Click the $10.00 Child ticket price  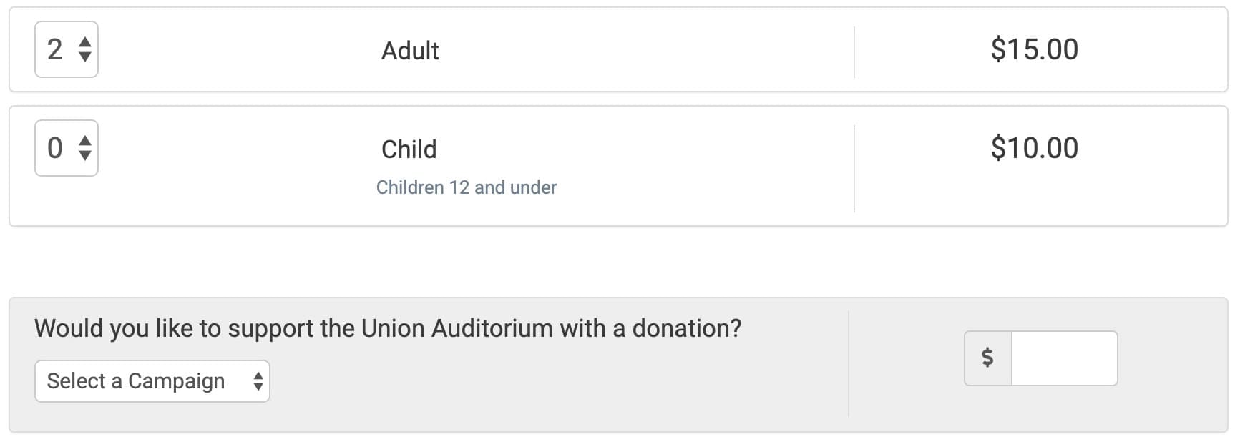pyautogui.click(x=1034, y=148)
